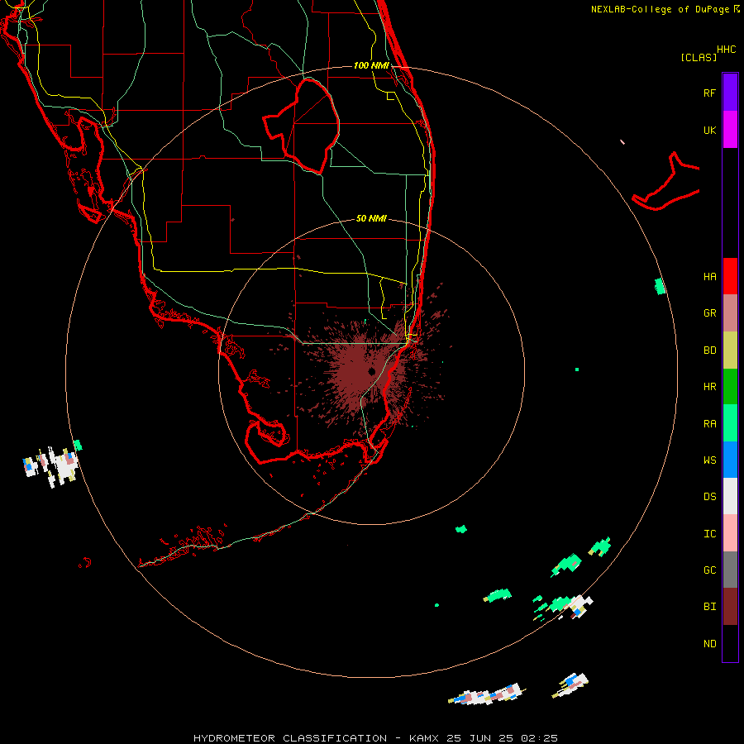Pick the HR dark green legend swatch
The image size is (744, 744).
coord(730,386)
